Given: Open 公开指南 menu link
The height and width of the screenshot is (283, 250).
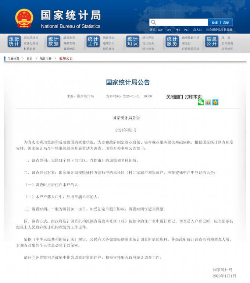Looking at the screenshot, I should point(227,43).
